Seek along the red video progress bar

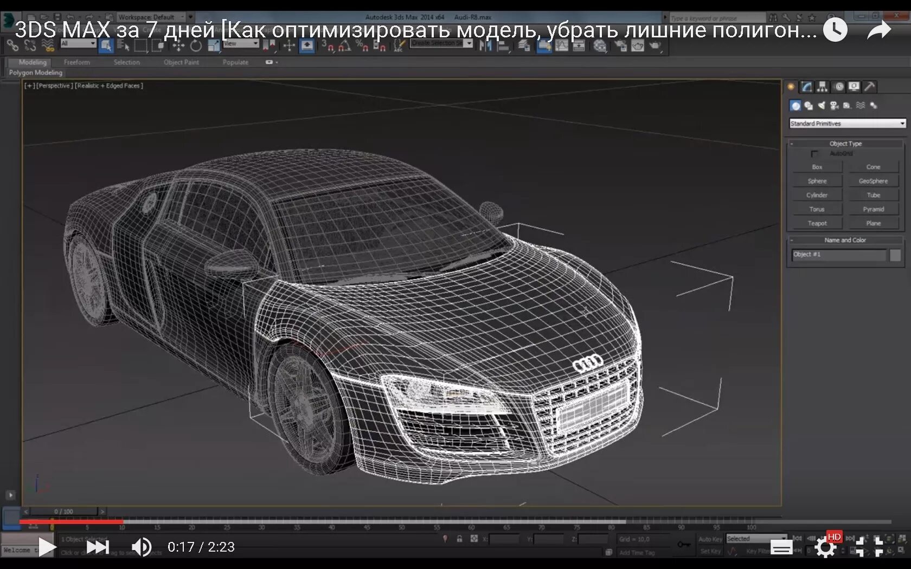point(71,522)
